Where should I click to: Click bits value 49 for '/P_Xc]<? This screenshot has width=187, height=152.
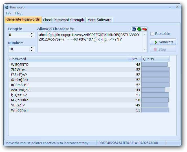click(138, 105)
